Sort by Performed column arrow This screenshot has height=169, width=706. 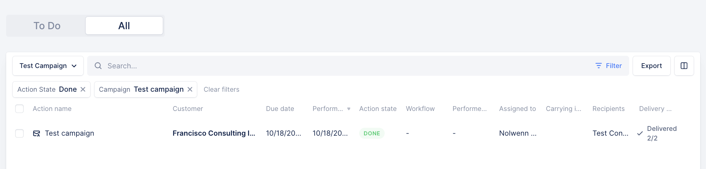coord(349,109)
